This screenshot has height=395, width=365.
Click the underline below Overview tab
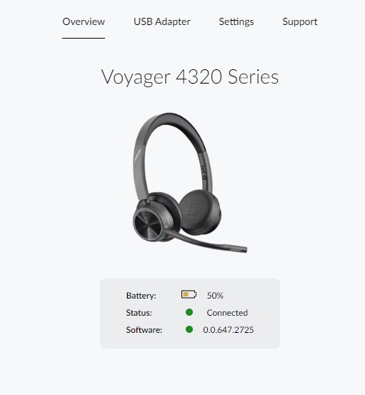coord(84,38)
